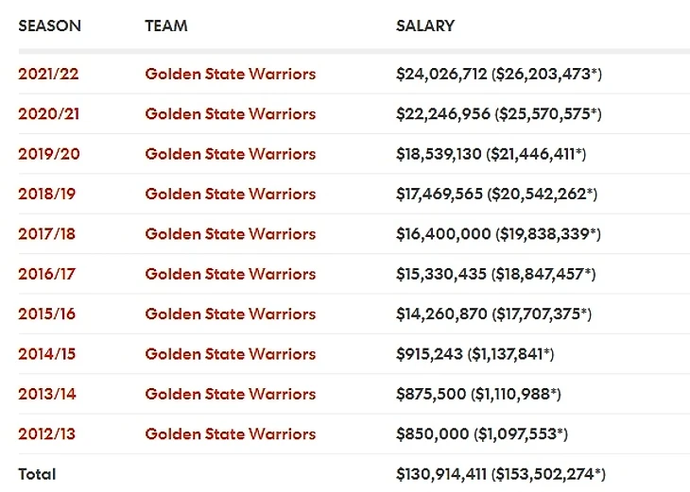Viewport: 690px width, 492px height.
Task: Open the 2015/16 season link
Action: 48,314
